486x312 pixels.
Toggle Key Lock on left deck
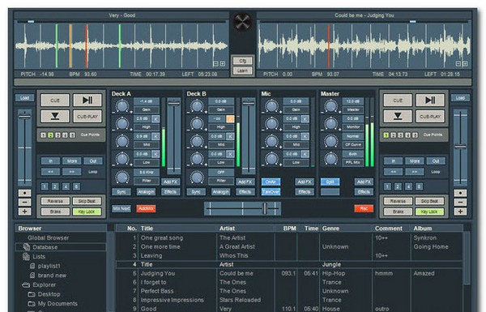coord(87,212)
